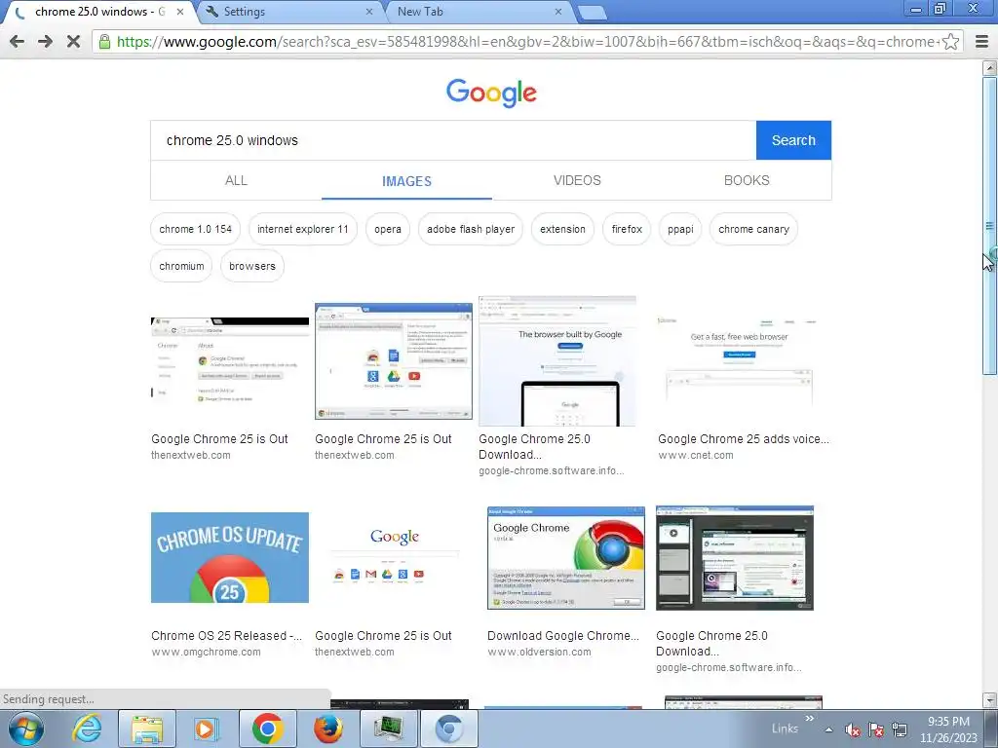
Task: Refine with 'internet explorer 11' chip
Action: 303,229
